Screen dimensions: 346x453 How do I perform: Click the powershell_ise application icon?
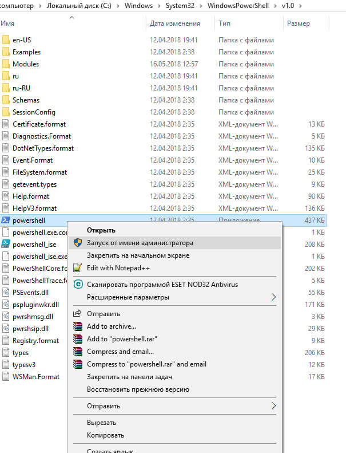[6, 245]
